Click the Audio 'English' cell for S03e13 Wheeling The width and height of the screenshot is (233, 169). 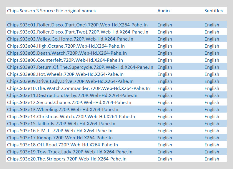pyautogui.click(x=165, y=110)
